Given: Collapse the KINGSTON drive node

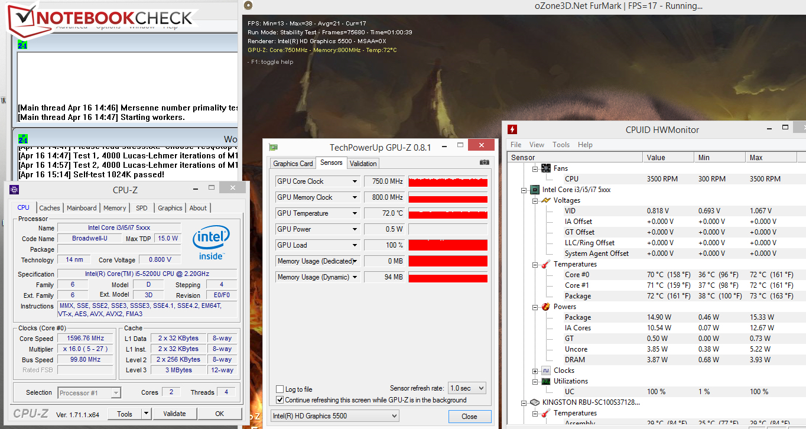Looking at the screenshot, I should [524, 402].
